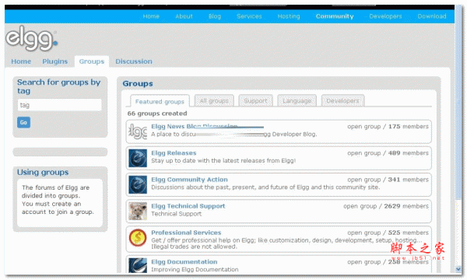467x280 pixels.
Task: Click the Professional Services dollar coin icon
Action: click(138, 238)
